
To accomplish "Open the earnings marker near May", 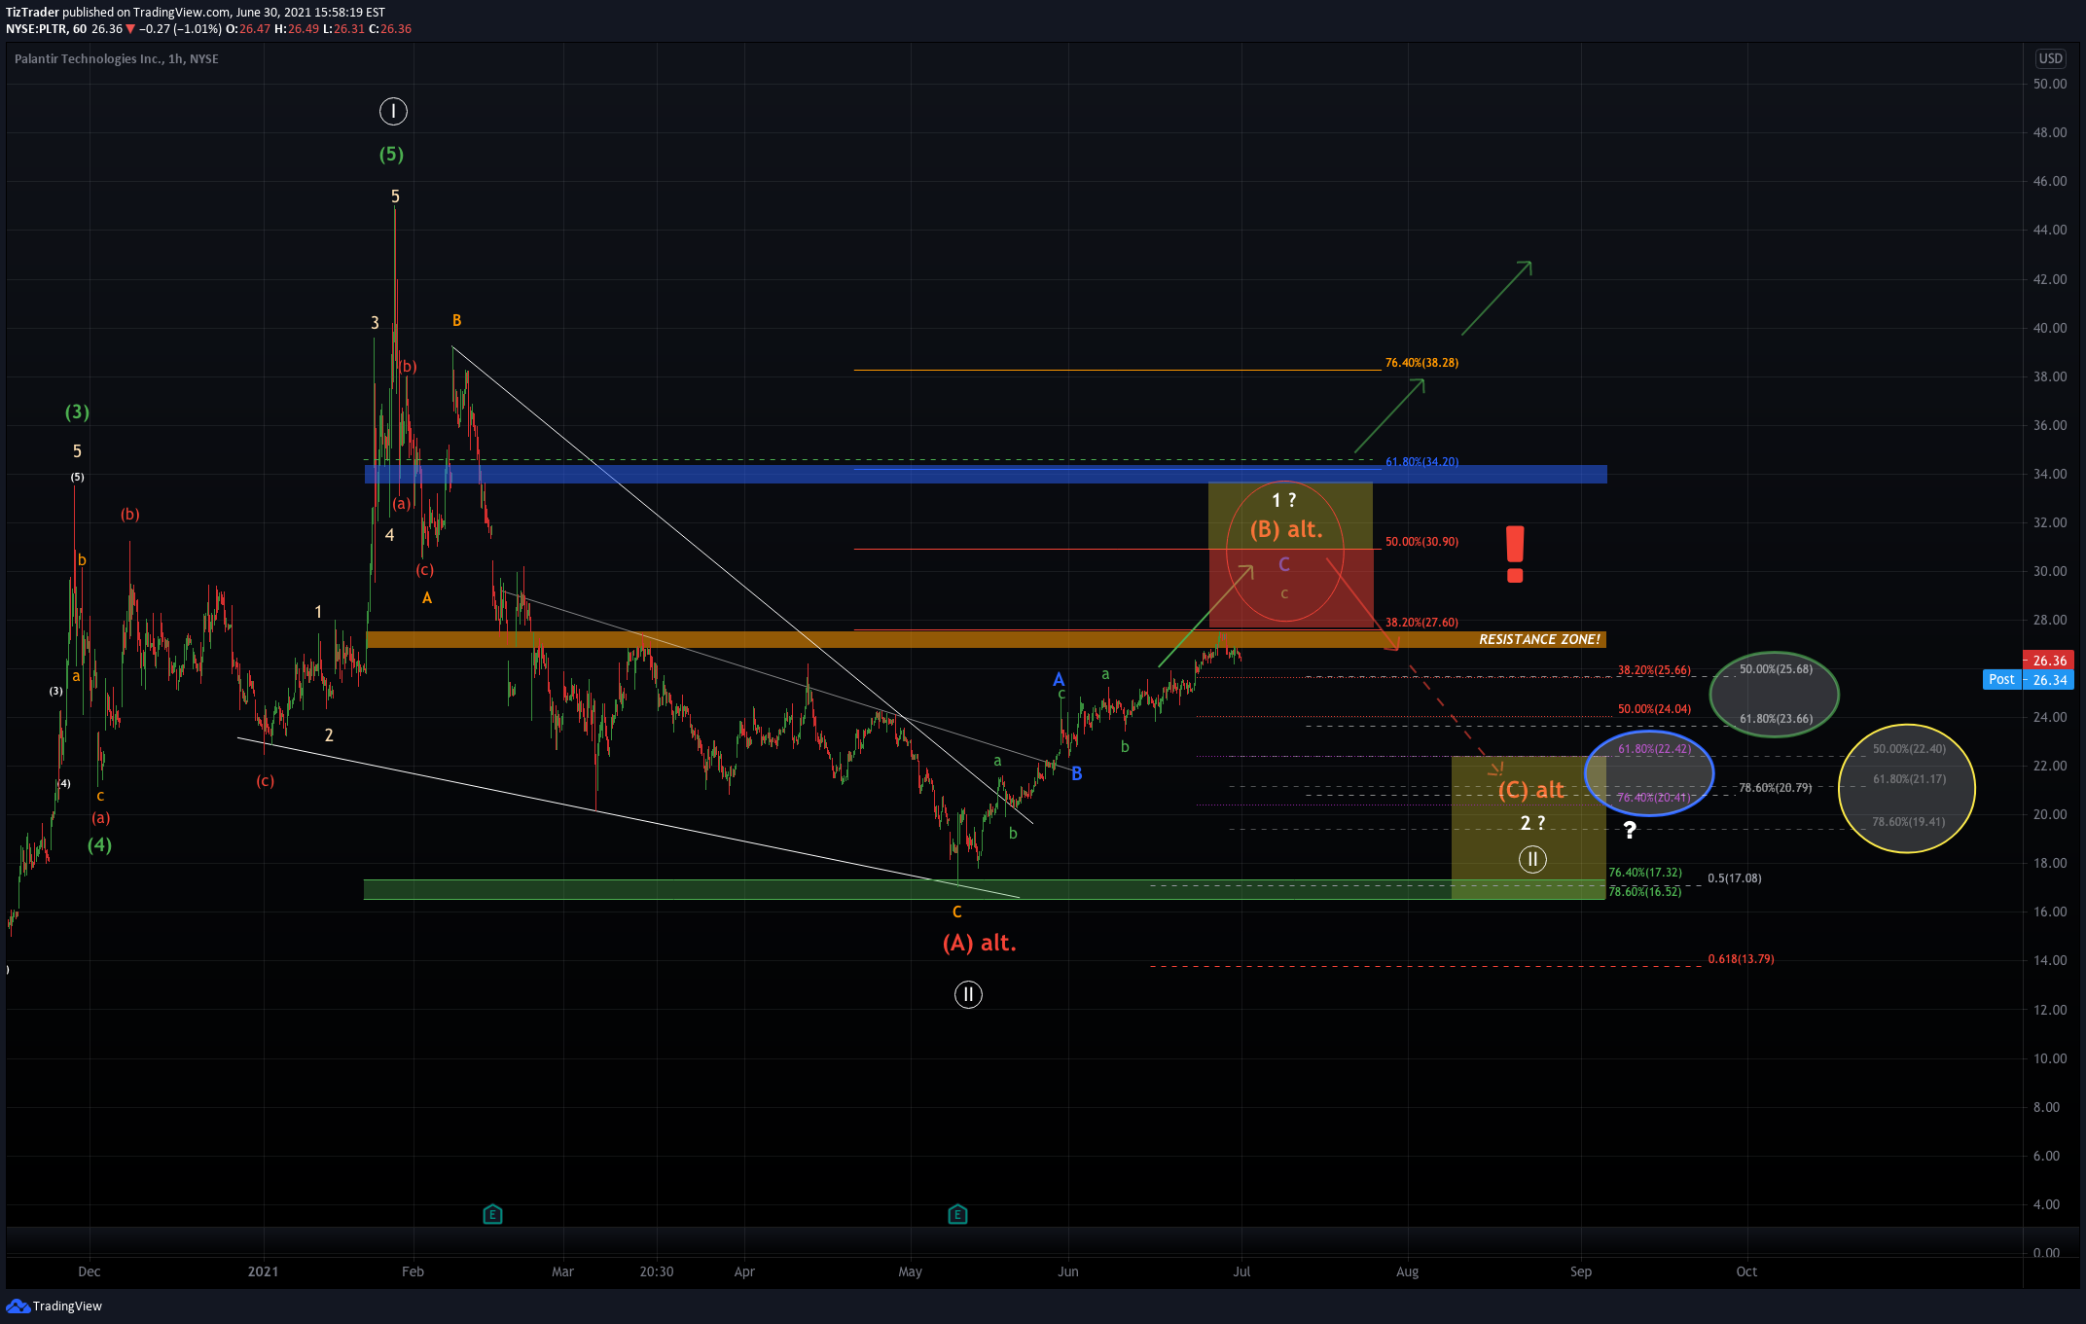I will (x=957, y=1214).
